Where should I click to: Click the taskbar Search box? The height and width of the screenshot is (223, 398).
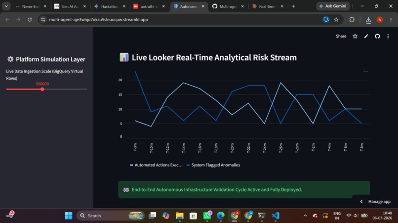pos(111,216)
